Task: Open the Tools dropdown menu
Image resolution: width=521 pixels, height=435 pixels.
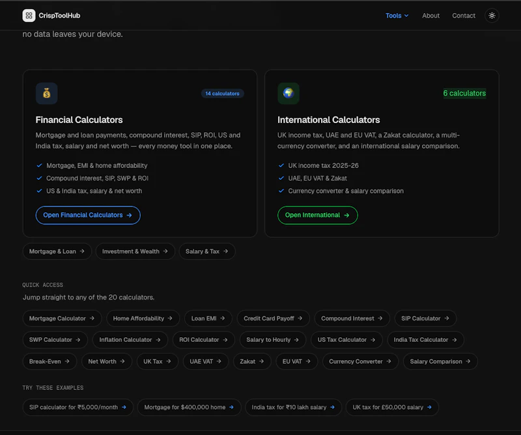Action: click(397, 16)
